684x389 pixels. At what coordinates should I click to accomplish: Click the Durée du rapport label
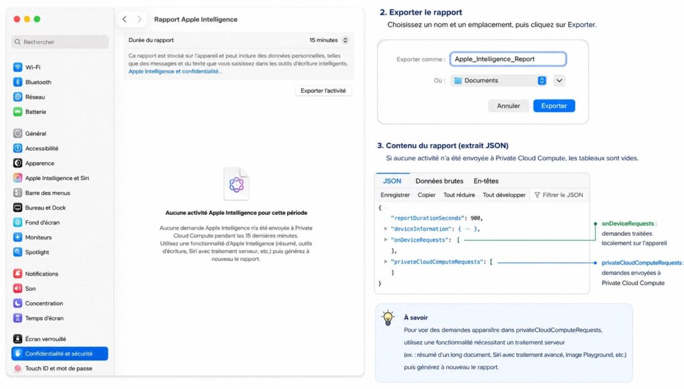[151, 40]
